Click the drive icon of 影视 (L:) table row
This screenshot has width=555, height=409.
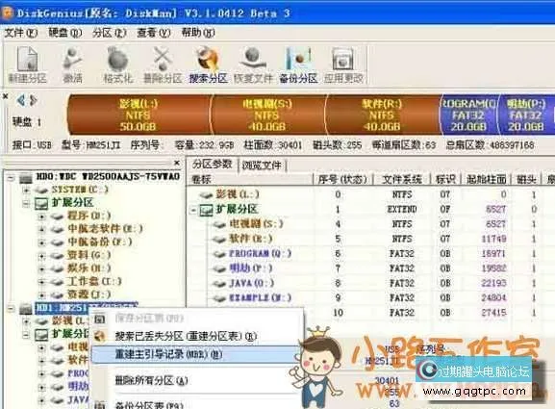tap(206, 194)
